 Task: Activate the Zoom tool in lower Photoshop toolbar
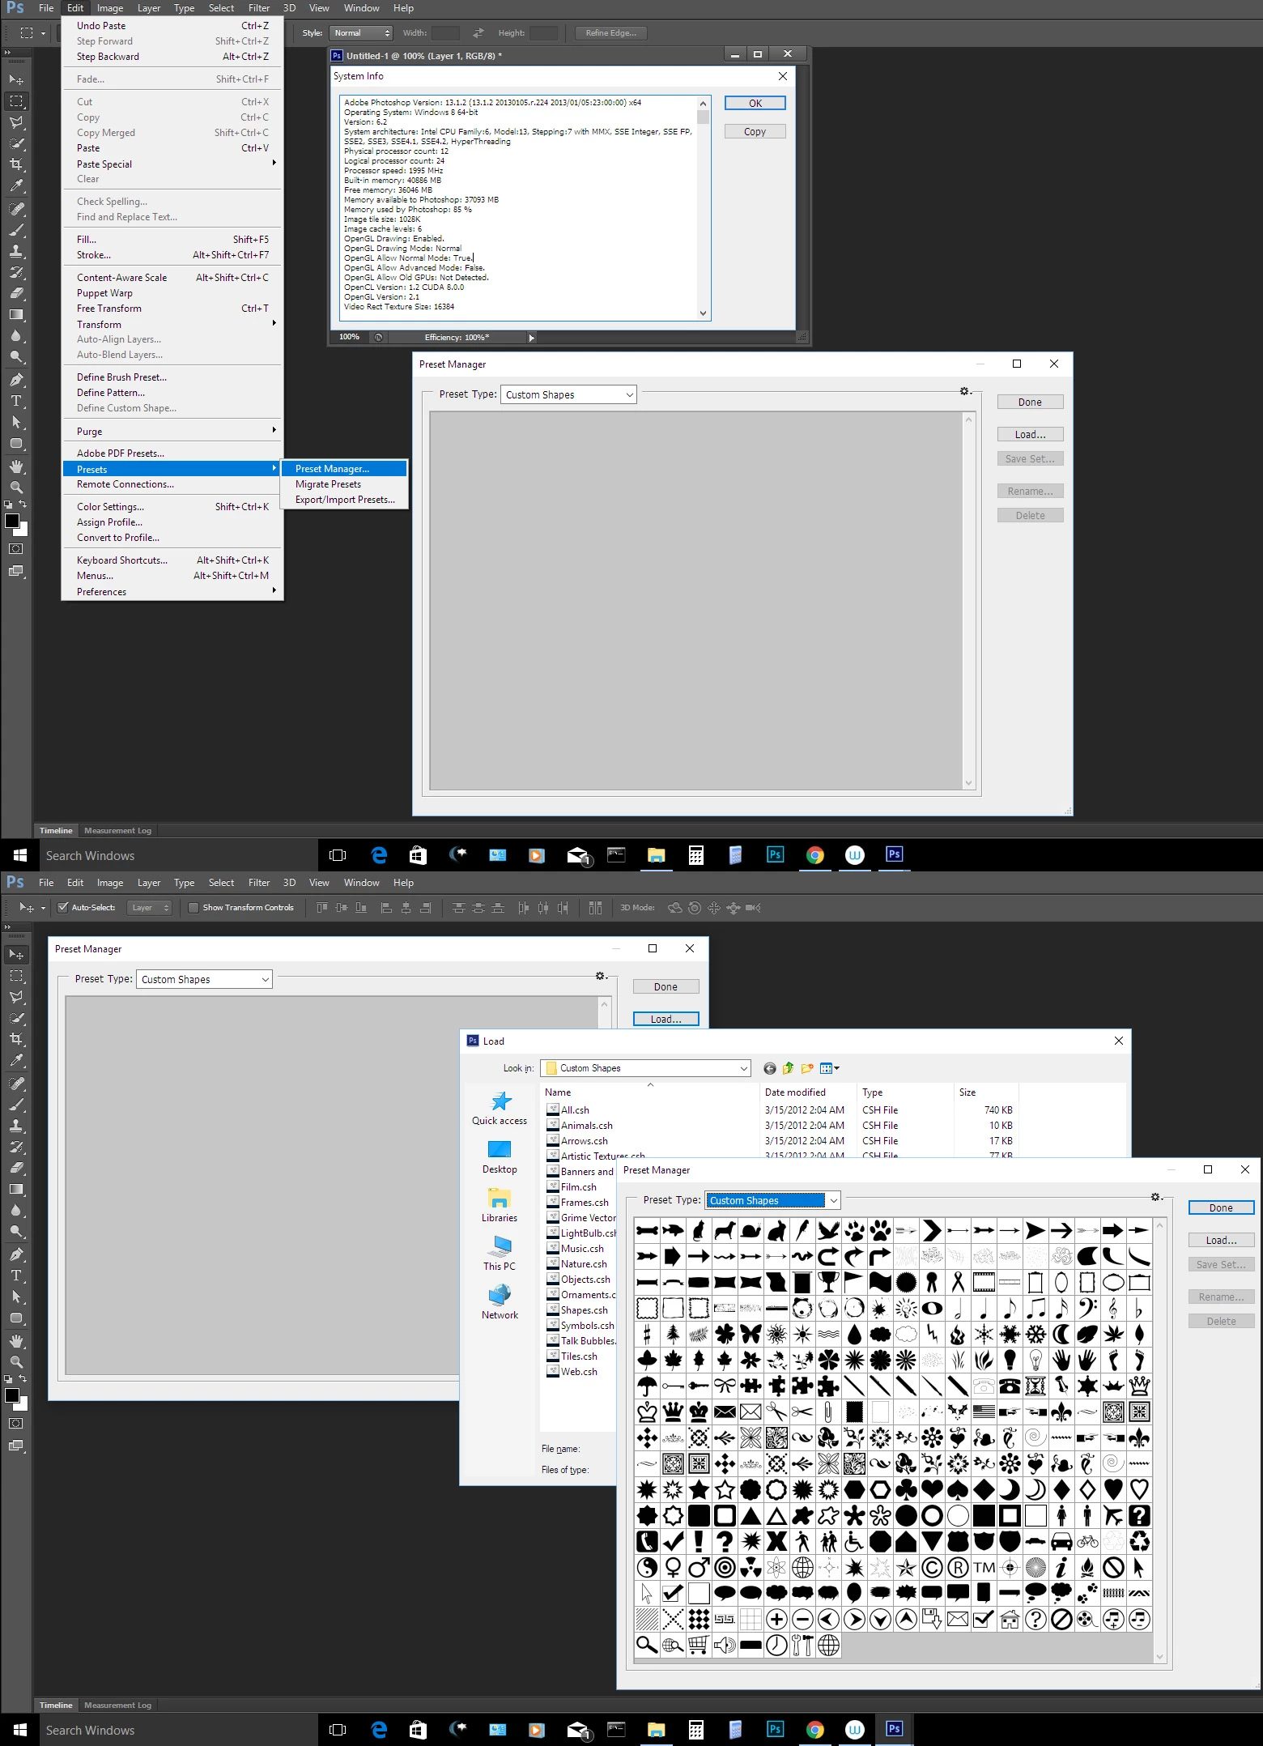[x=16, y=1362]
